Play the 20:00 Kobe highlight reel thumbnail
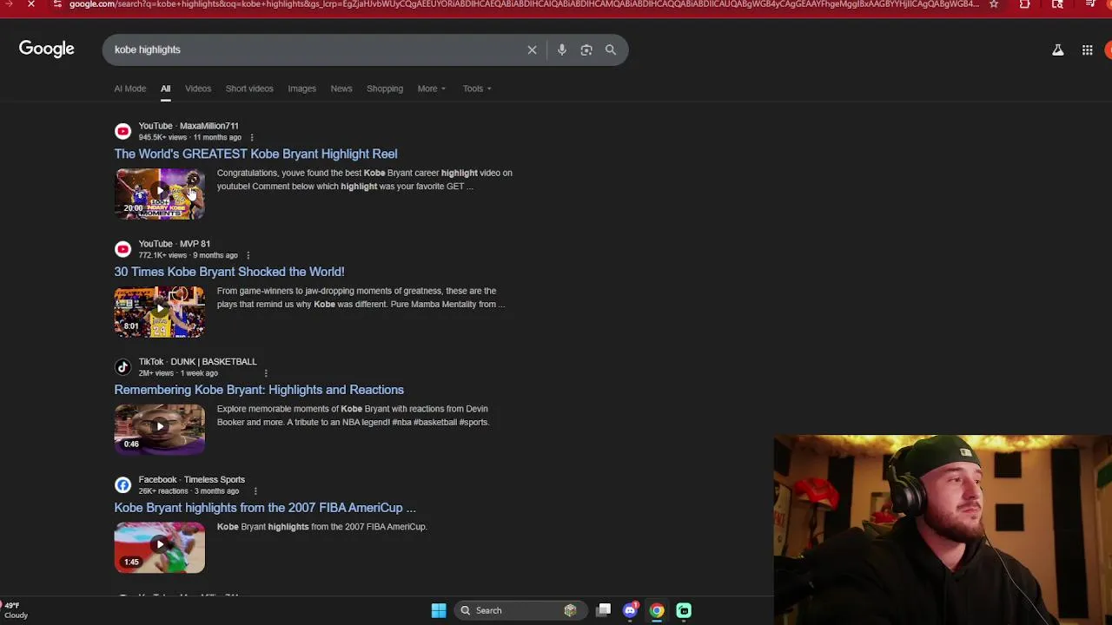Screen dimensions: 1112x625 click(160, 194)
